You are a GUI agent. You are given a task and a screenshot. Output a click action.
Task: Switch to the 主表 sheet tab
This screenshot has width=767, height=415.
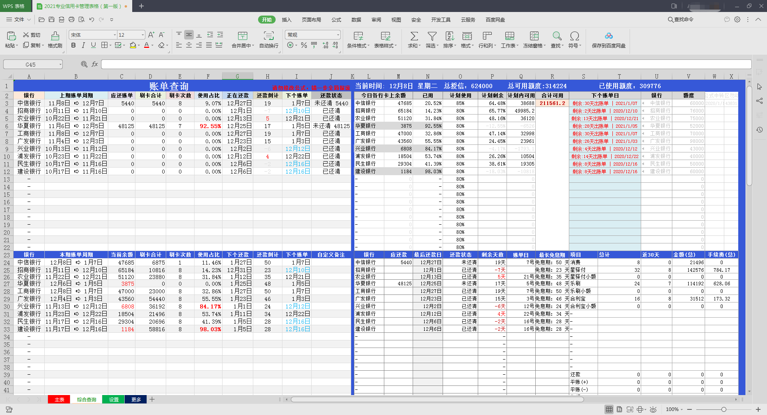pos(59,399)
